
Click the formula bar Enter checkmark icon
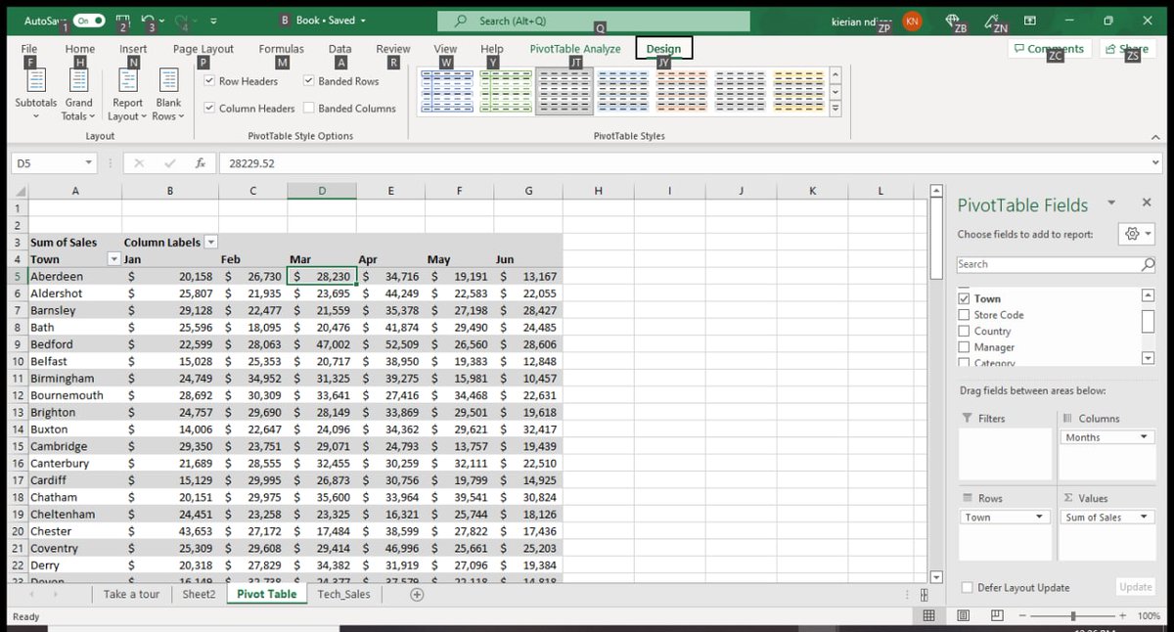pyautogui.click(x=168, y=163)
